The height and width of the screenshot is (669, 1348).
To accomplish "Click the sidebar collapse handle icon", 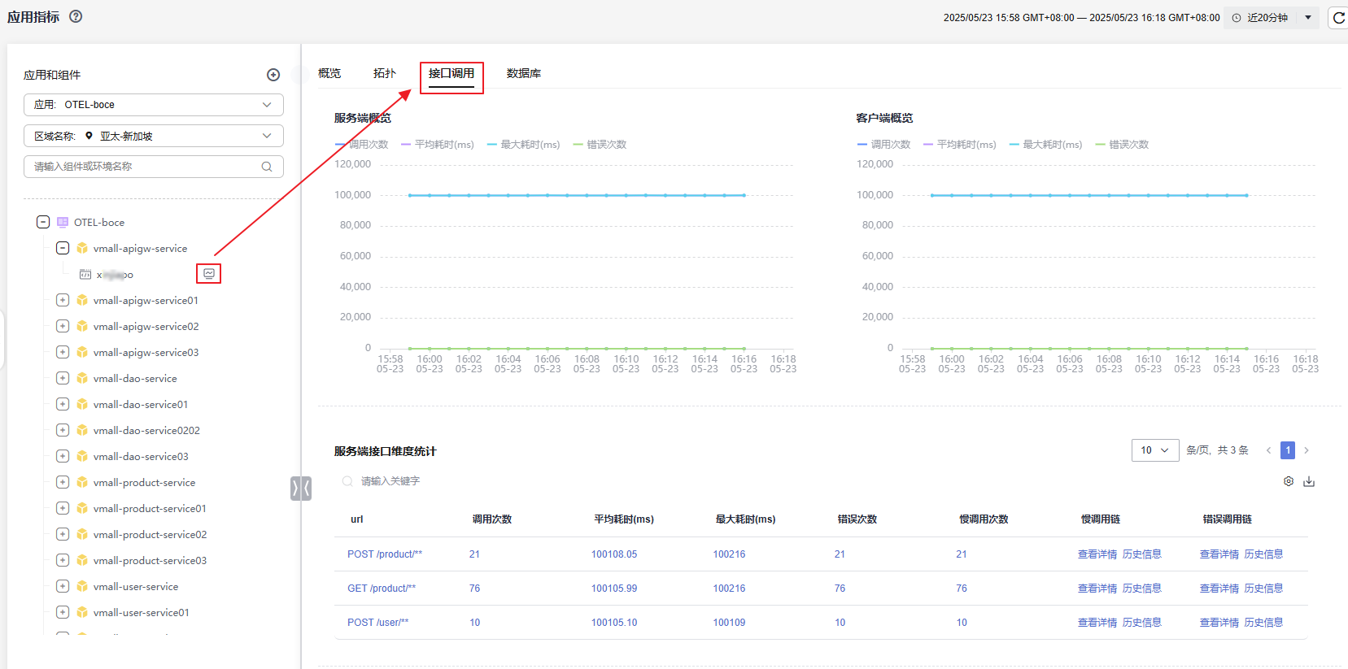I will pyautogui.click(x=301, y=488).
